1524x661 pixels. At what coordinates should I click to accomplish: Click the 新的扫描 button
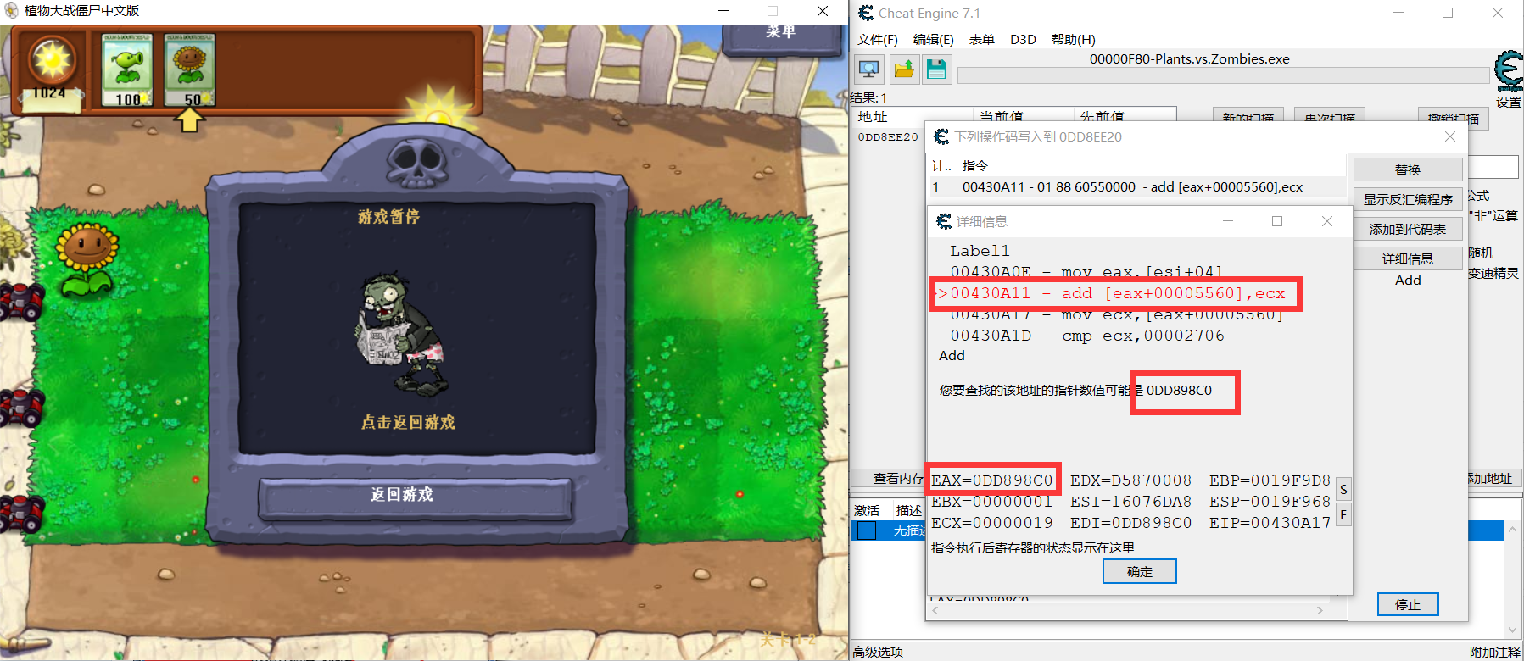point(1248,119)
